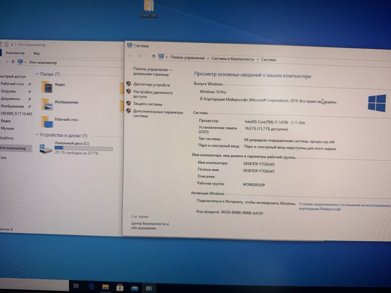Go to Система и безопасность breadcrumb

[233, 59]
